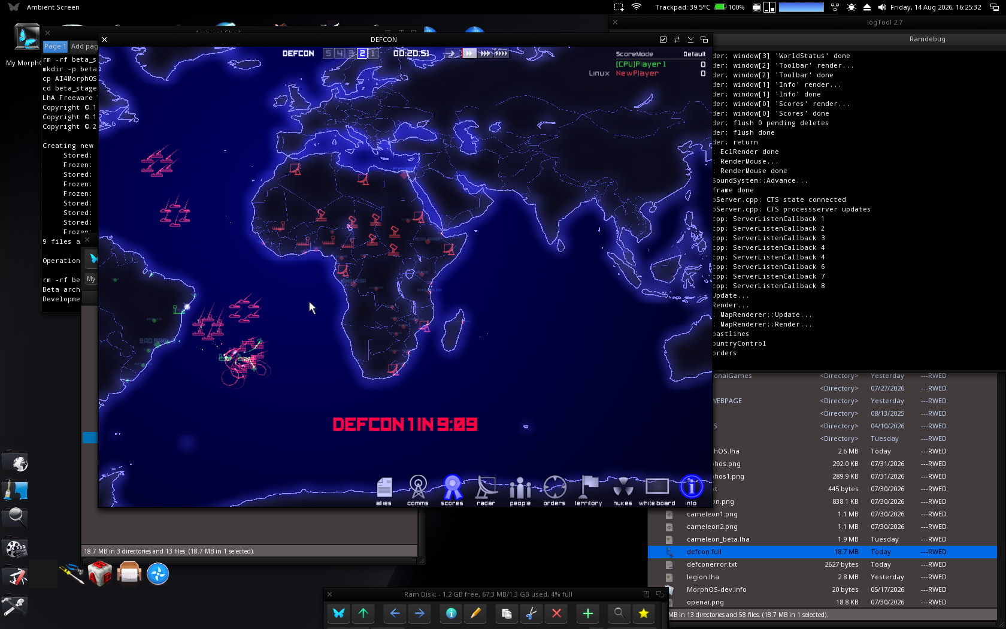
Task: Set game speed to real-time single arrow
Action: (x=453, y=53)
